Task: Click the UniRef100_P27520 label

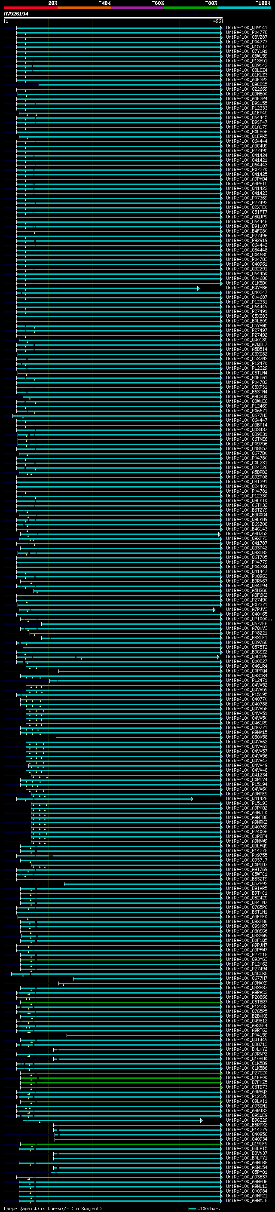Action: coord(246,1073)
